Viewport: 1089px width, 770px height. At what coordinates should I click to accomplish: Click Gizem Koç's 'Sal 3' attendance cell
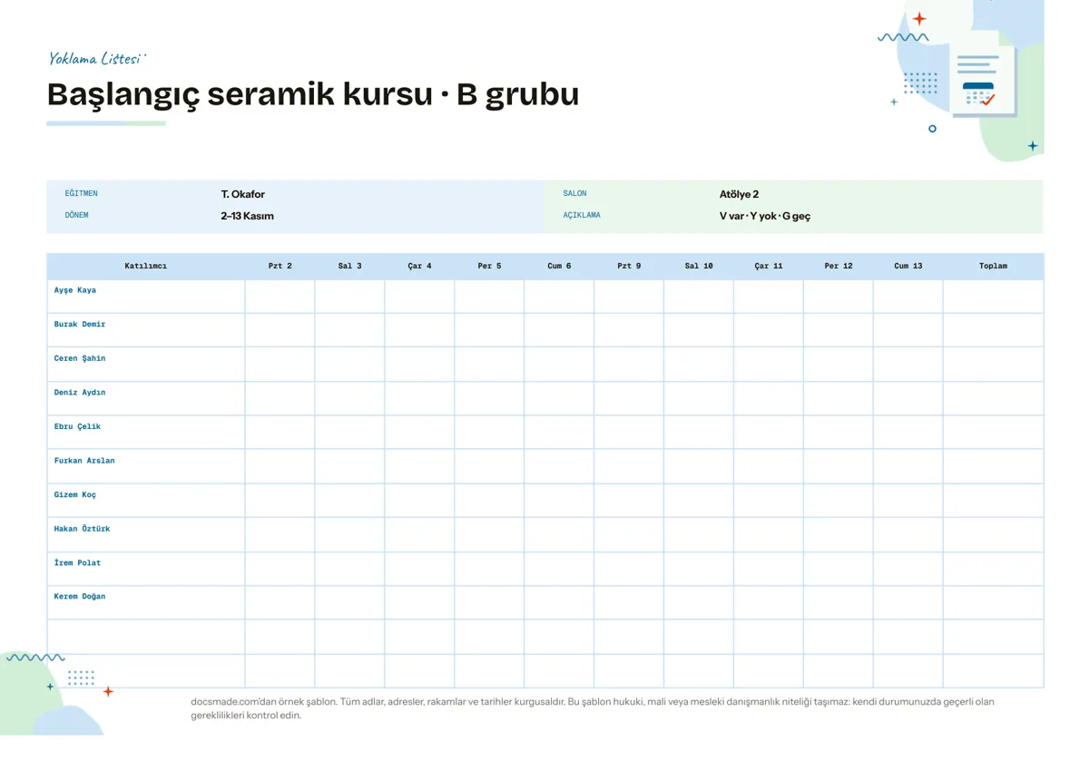[349, 501]
